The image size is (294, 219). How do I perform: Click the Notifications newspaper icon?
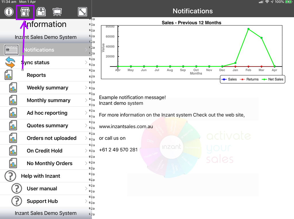click(11, 50)
